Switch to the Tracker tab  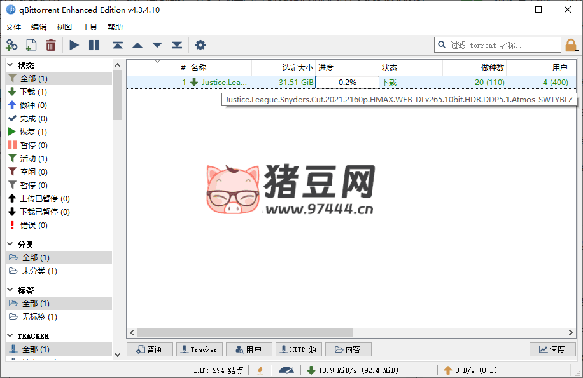(199, 349)
